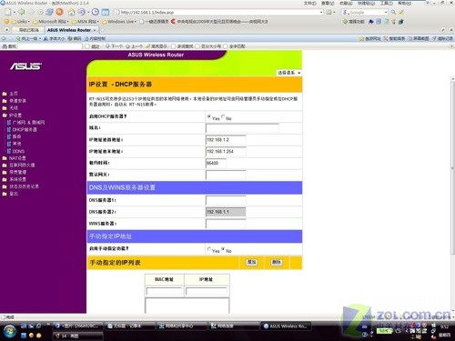Select Yes for manual IP assignment

(x=209, y=249)
